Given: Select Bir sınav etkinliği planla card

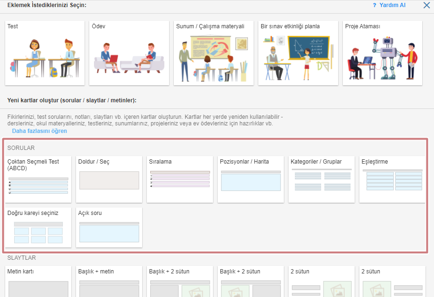Looking at the screenshot, I should coord(298,53).
